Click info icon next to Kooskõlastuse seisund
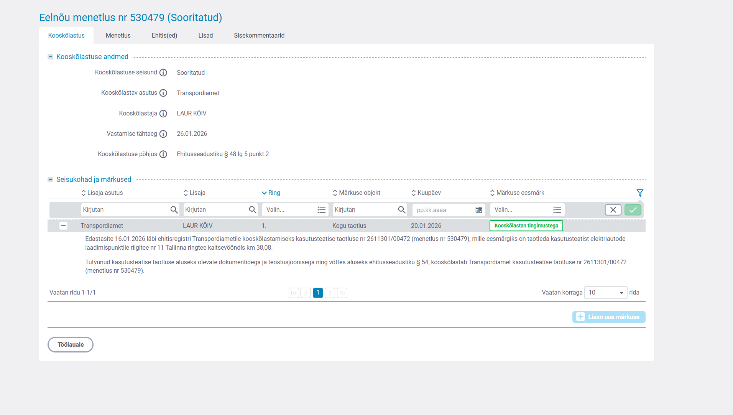This screenshot has width=733, height=415. coord(163,72)
